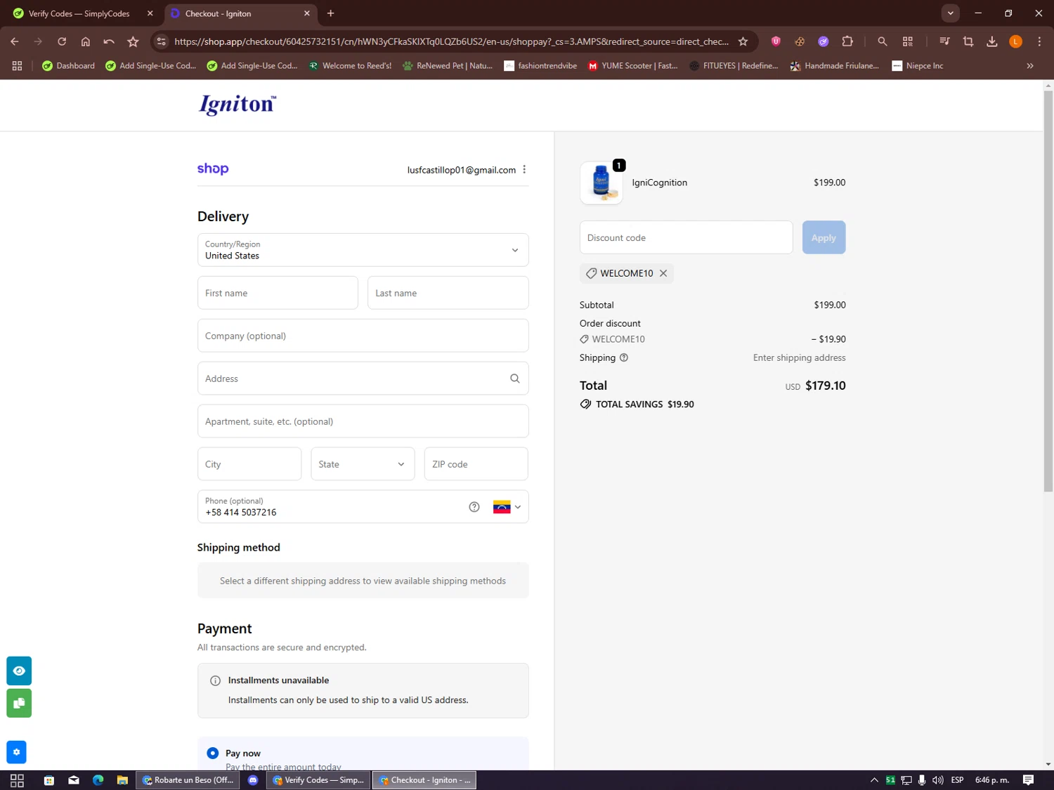Show hidden system tray icons
The height and width of the screenshot is (790, 1054).
(x=874, y=780)
